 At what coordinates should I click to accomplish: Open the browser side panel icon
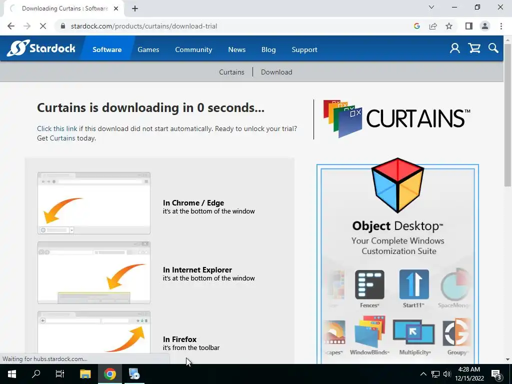469,26
